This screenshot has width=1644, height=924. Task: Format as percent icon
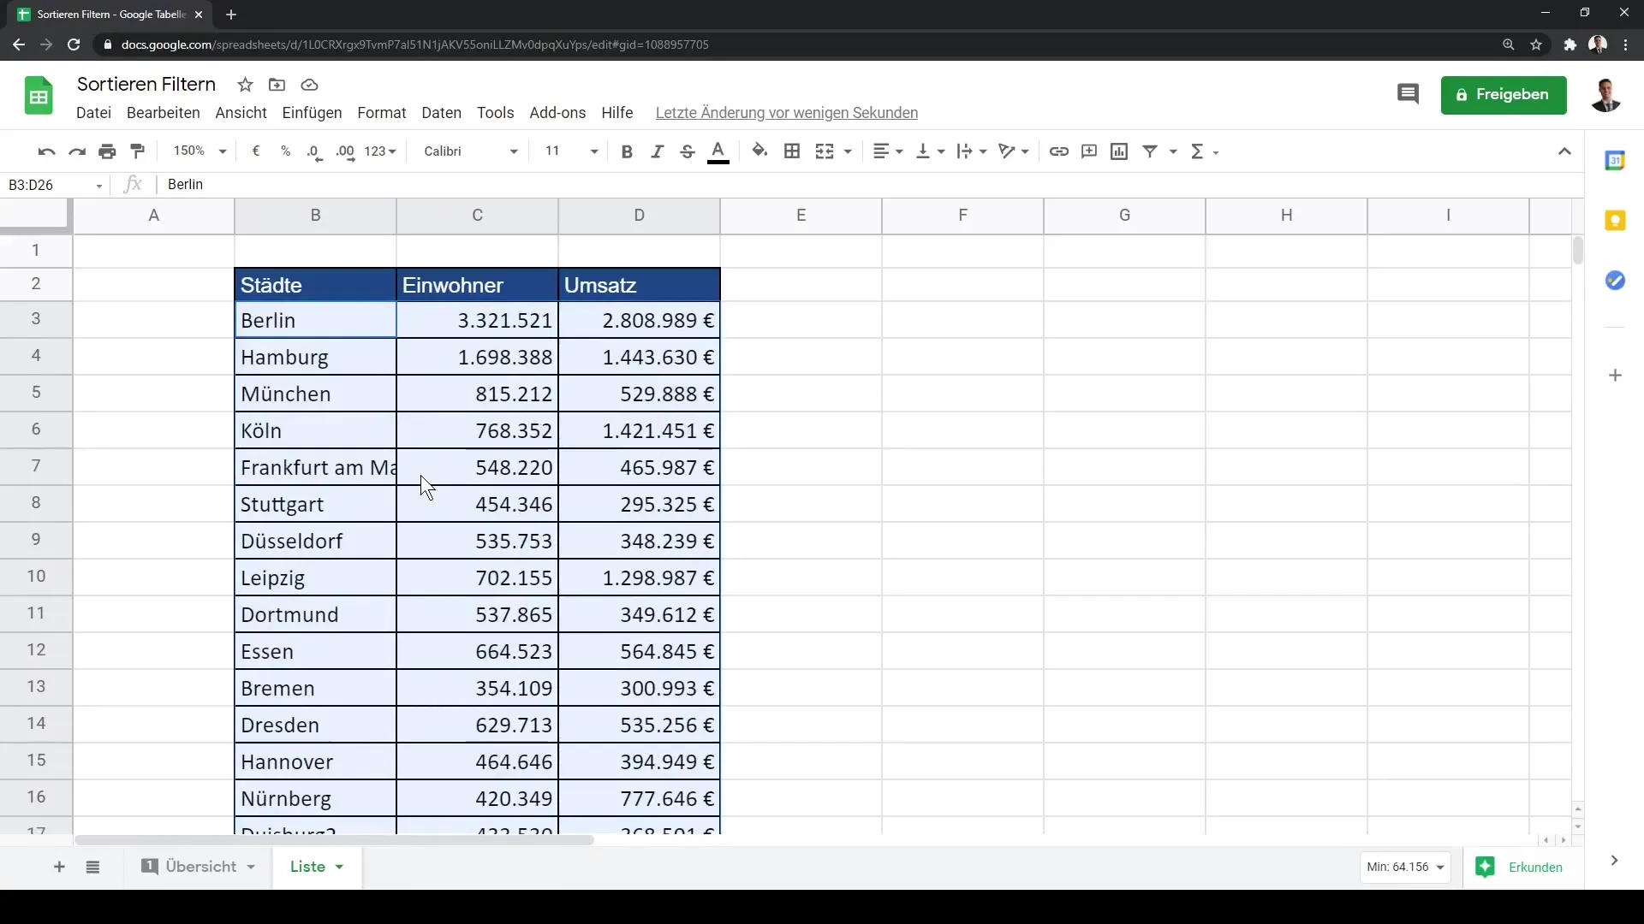coord(285,151)
